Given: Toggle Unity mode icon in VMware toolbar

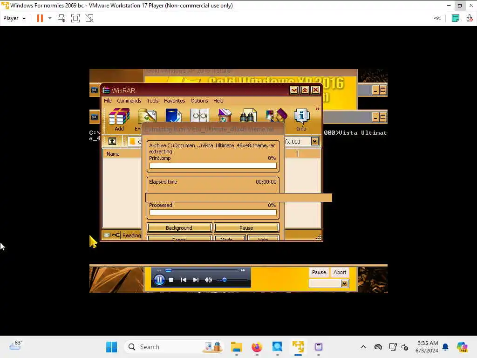Looking at the screenshot, I should pyautogui.click(x=89, y=18).
